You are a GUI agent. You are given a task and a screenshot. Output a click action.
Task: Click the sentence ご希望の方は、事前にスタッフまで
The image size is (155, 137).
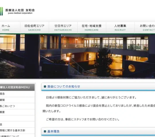coord(83,119)
